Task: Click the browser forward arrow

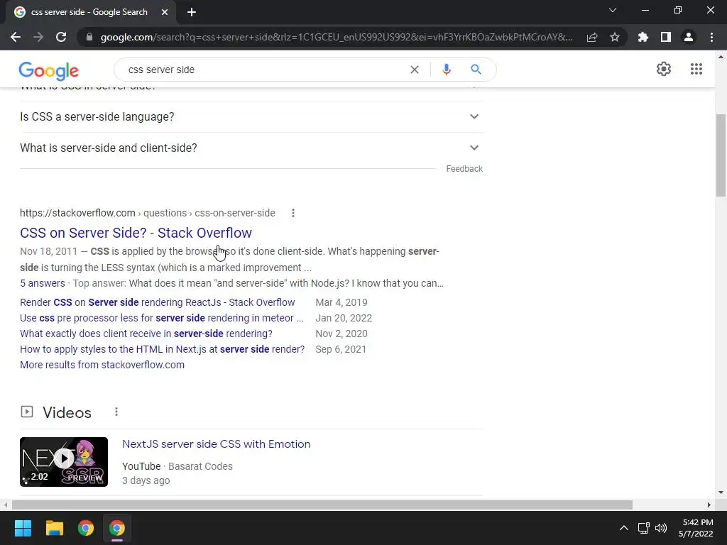Action: (38, 37)
